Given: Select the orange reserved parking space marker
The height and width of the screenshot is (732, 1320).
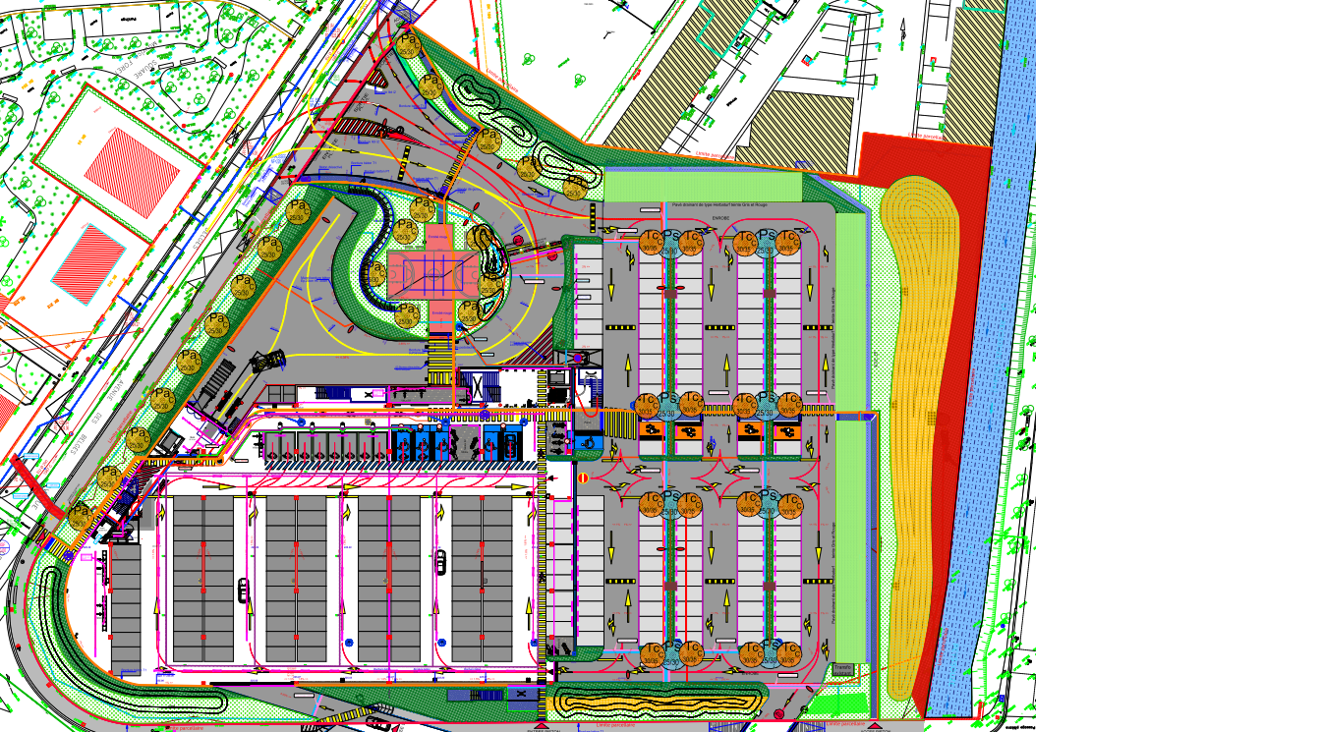Looking at the screenshot, I should [650, 430].
